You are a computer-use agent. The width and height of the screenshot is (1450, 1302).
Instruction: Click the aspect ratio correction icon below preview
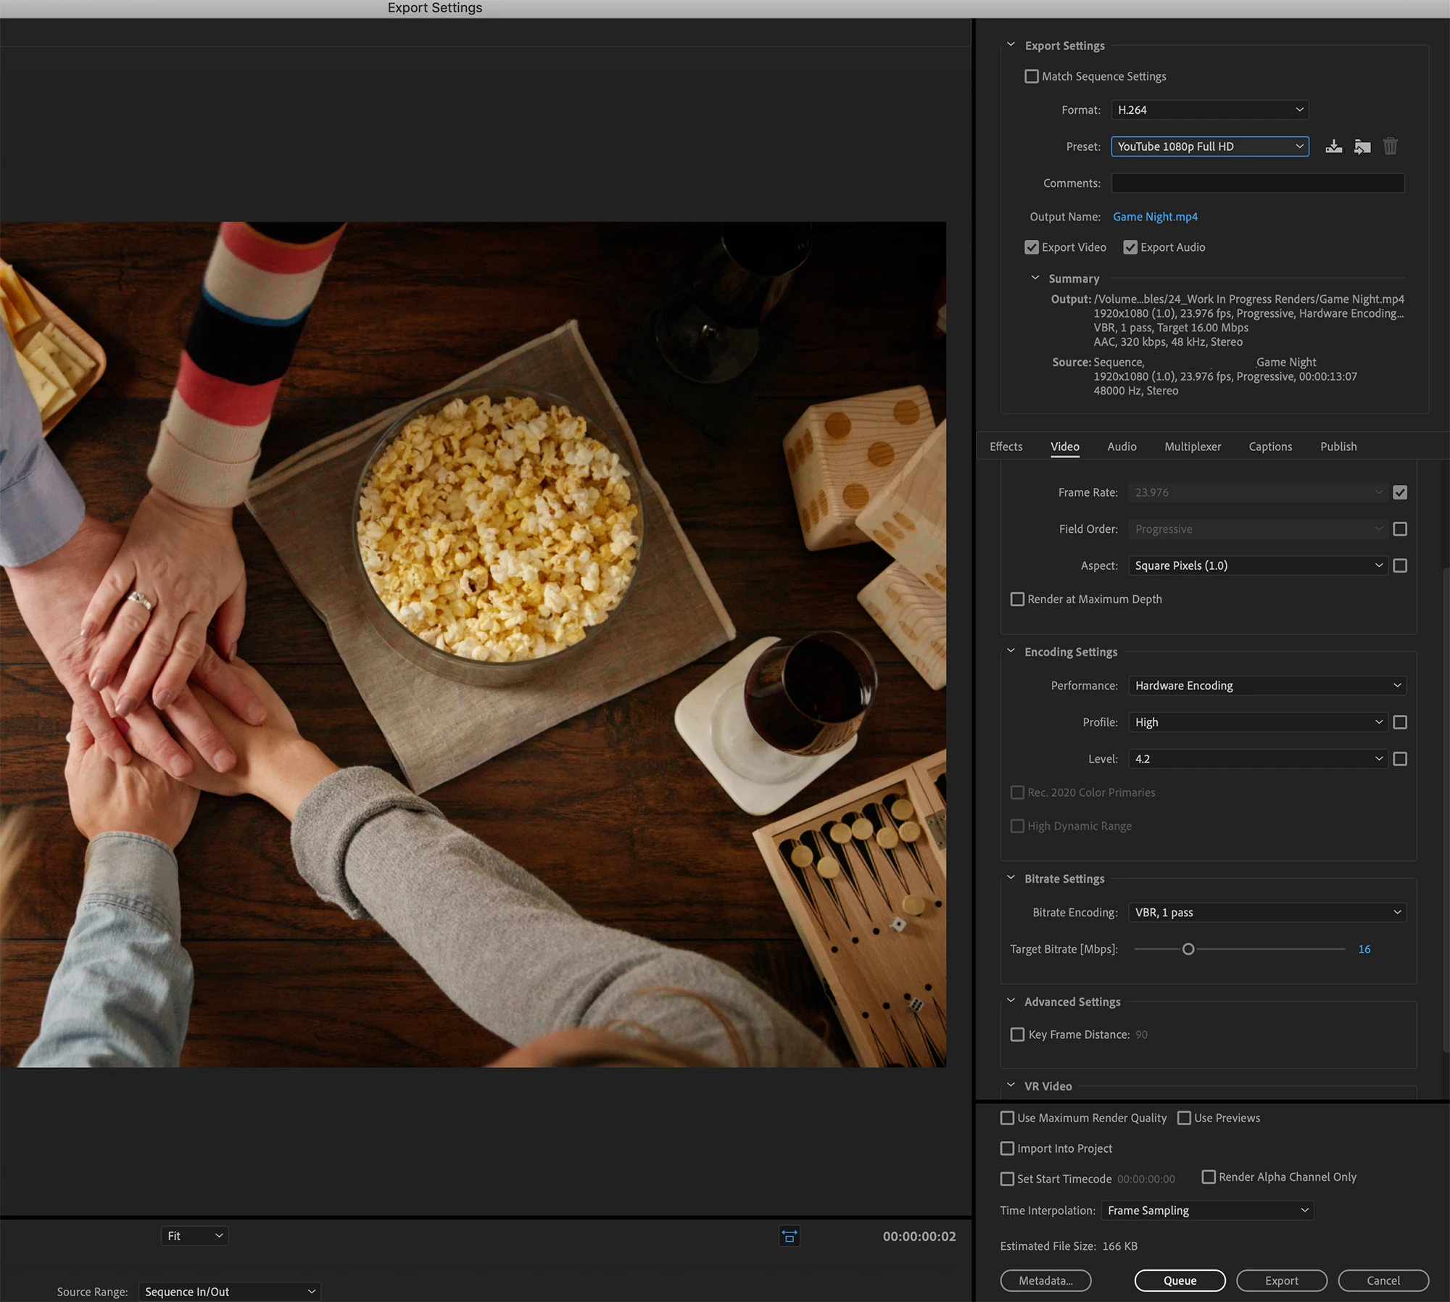pos(789,1236)
